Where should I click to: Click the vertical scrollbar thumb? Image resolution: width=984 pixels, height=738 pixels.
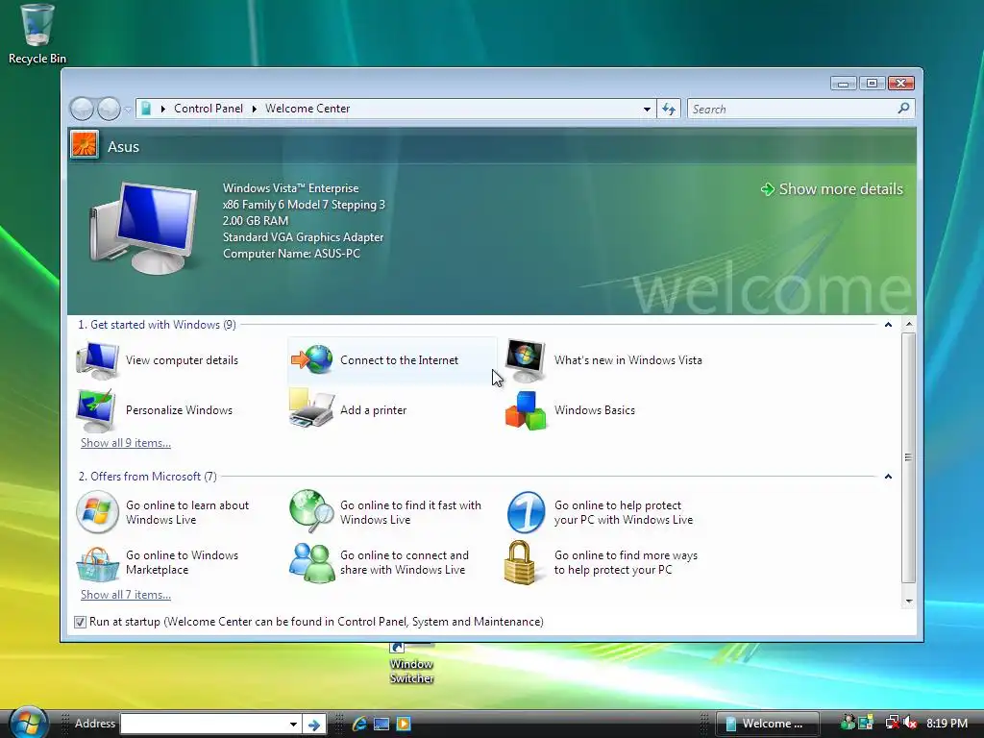(x=909, y=457)
